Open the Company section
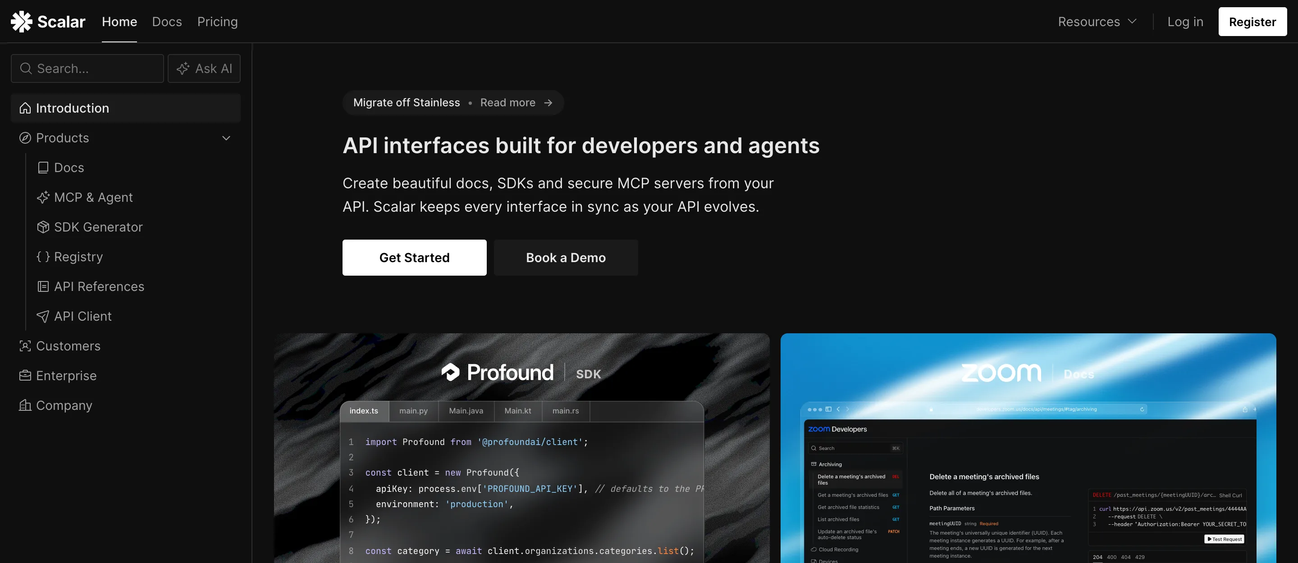Viewport: 1298px width, 563px height. point(64,405)
